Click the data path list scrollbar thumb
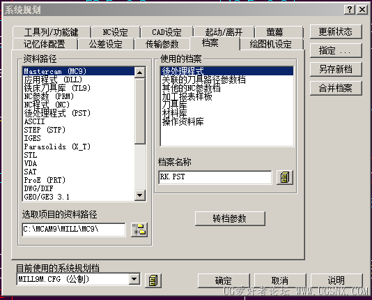This screenshot has height=300, width=372. [140, 111]
